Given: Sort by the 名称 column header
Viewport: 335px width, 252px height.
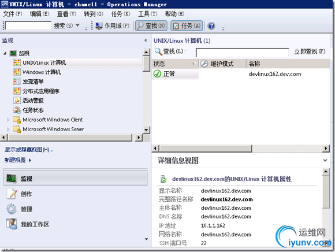Looking at the screenshot, I should coord(288,64).
